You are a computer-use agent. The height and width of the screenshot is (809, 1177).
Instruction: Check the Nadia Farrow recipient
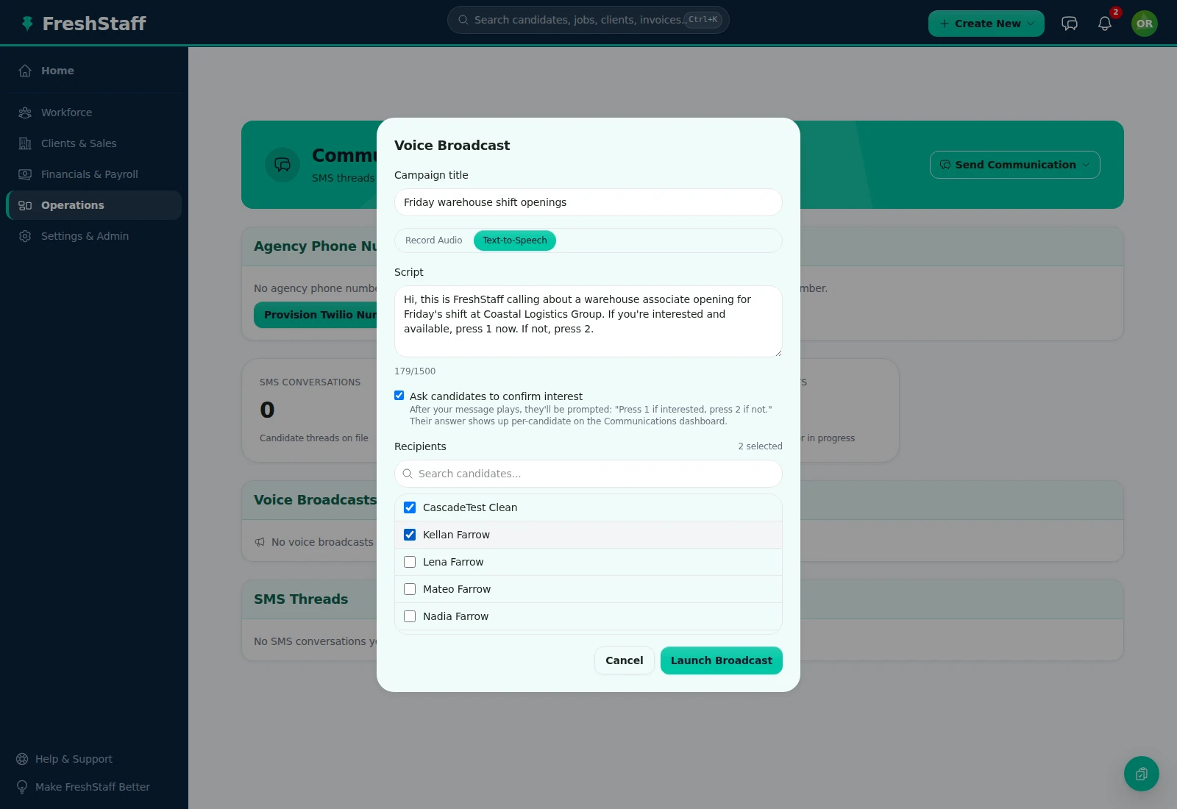pyautogui.click(x=410, y=616)
